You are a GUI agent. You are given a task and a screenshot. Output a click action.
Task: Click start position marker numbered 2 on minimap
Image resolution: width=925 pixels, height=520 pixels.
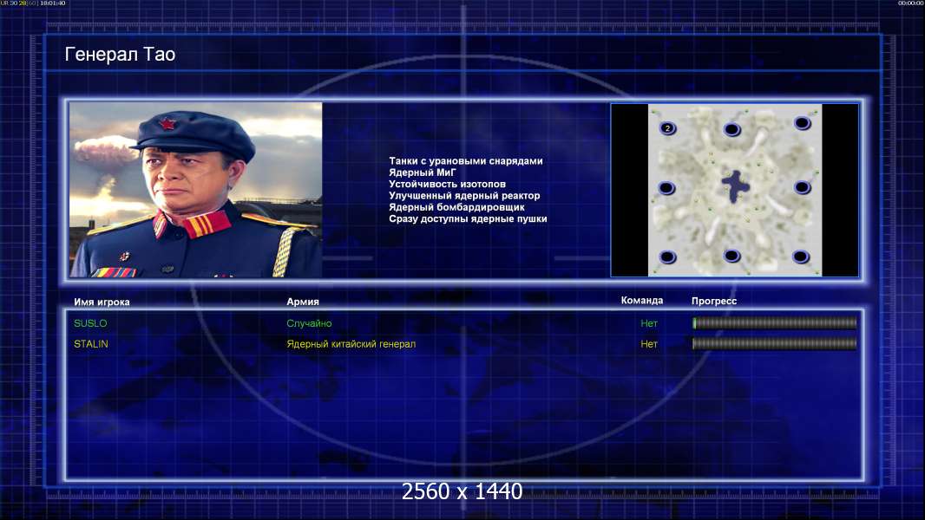[667, 127]
